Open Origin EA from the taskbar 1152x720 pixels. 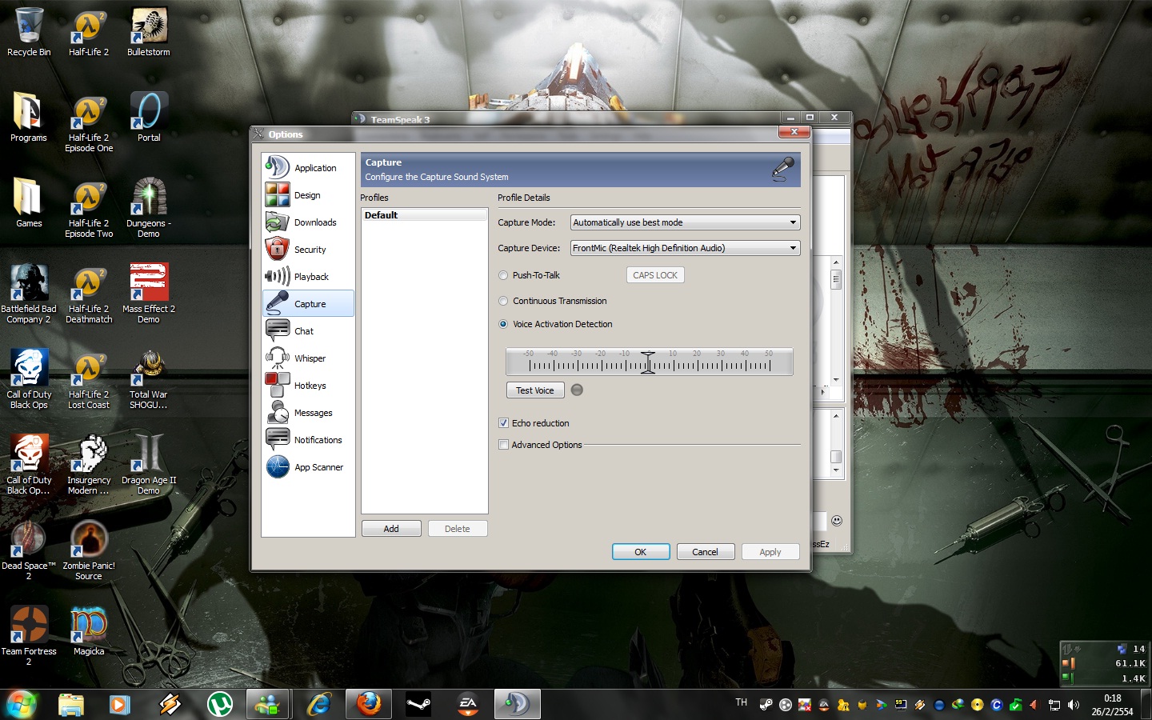pos(468,704)
